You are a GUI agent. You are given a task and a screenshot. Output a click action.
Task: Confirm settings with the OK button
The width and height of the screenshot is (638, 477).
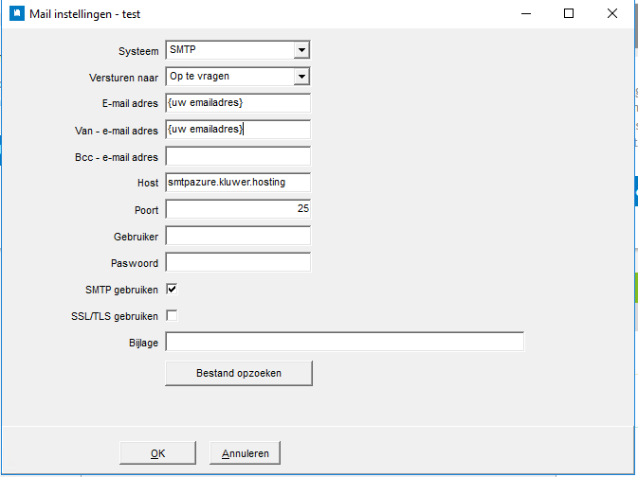[x=158, y=453]
